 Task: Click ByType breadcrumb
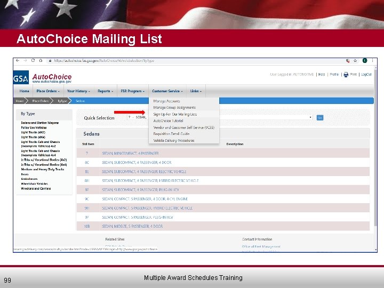(x=62, y=101)
